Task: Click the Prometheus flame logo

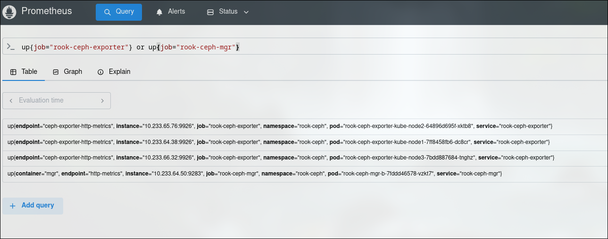Action: 10,12
